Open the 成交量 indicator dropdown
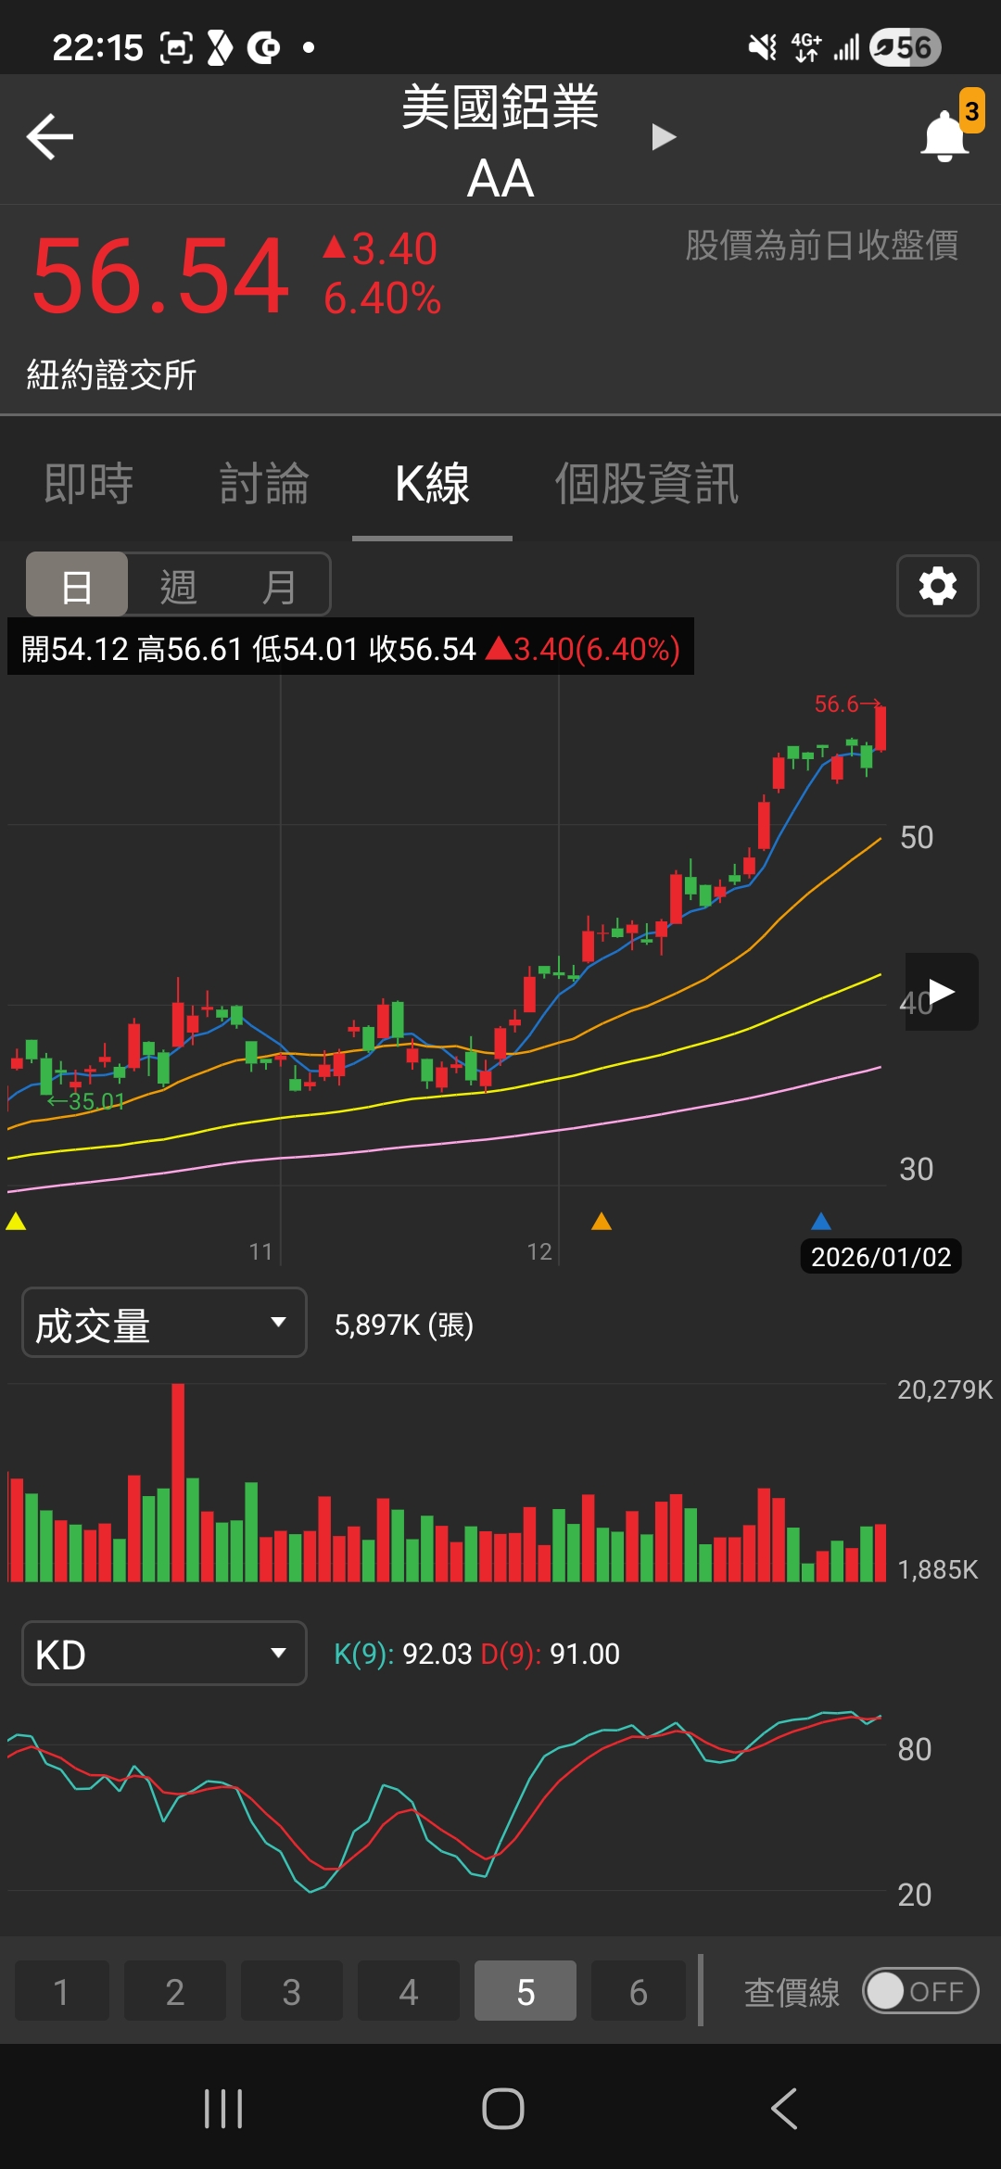This screenshot has width=1001, height=2169. pos(164,1323)
